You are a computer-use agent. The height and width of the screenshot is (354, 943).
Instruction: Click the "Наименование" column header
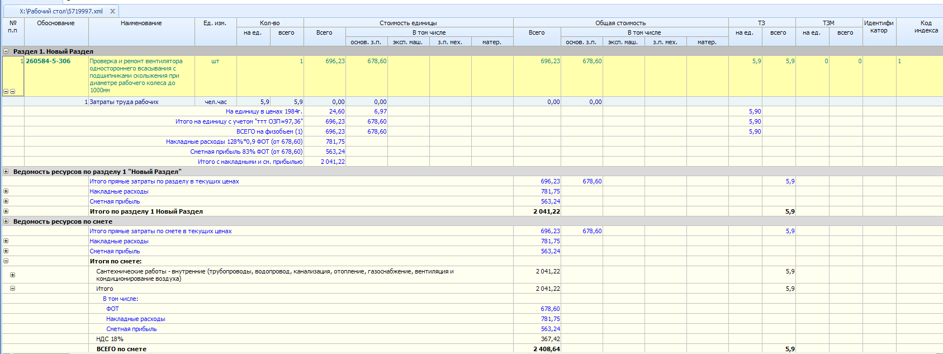tap(141, 23)
